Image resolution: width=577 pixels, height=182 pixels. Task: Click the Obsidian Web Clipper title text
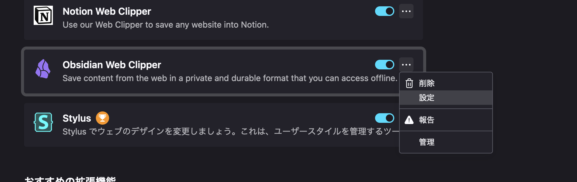point(111,65)
